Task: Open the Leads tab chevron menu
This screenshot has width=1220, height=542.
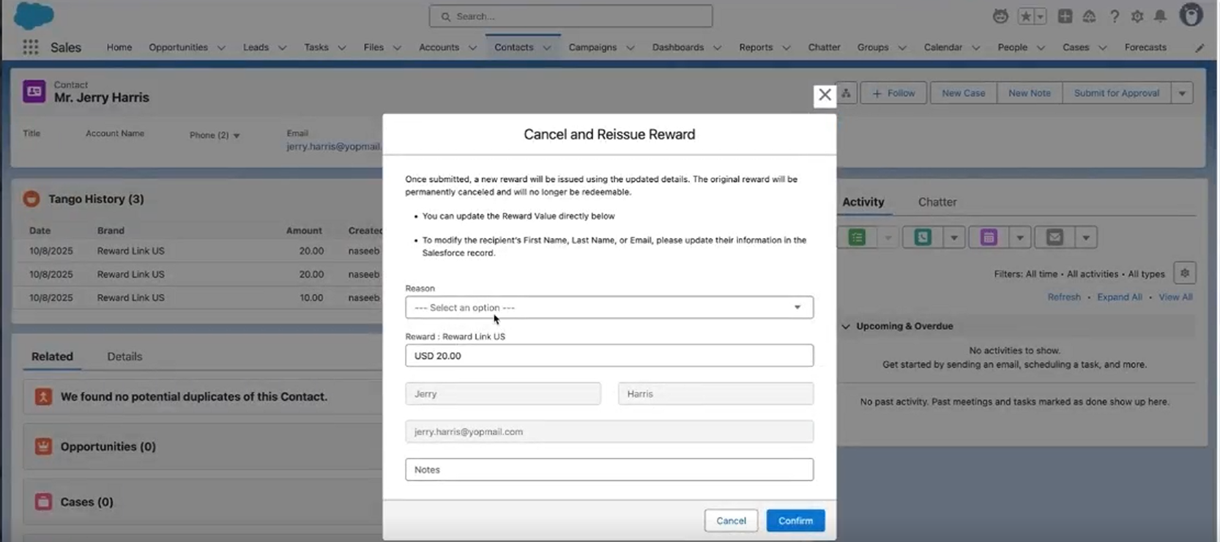Action: (282, 48)
